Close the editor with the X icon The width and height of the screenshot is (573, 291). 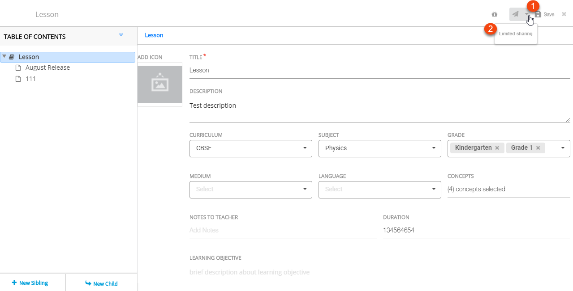coord(564,14)
